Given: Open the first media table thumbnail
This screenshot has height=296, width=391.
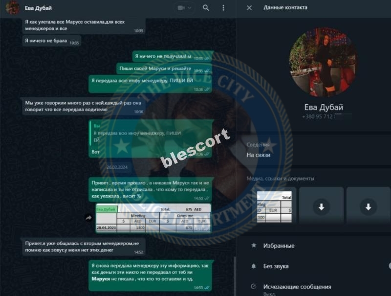Looking at the screenshot, I should [274, 206].
